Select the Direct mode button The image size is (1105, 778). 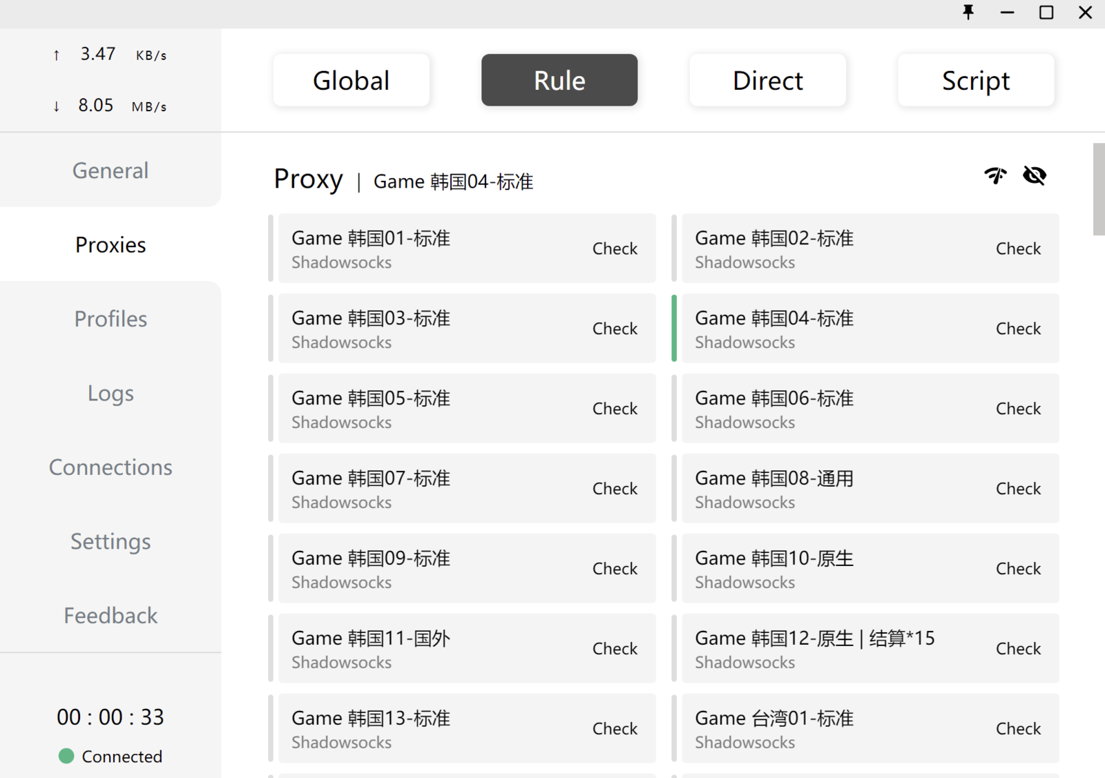click(767, 80)
